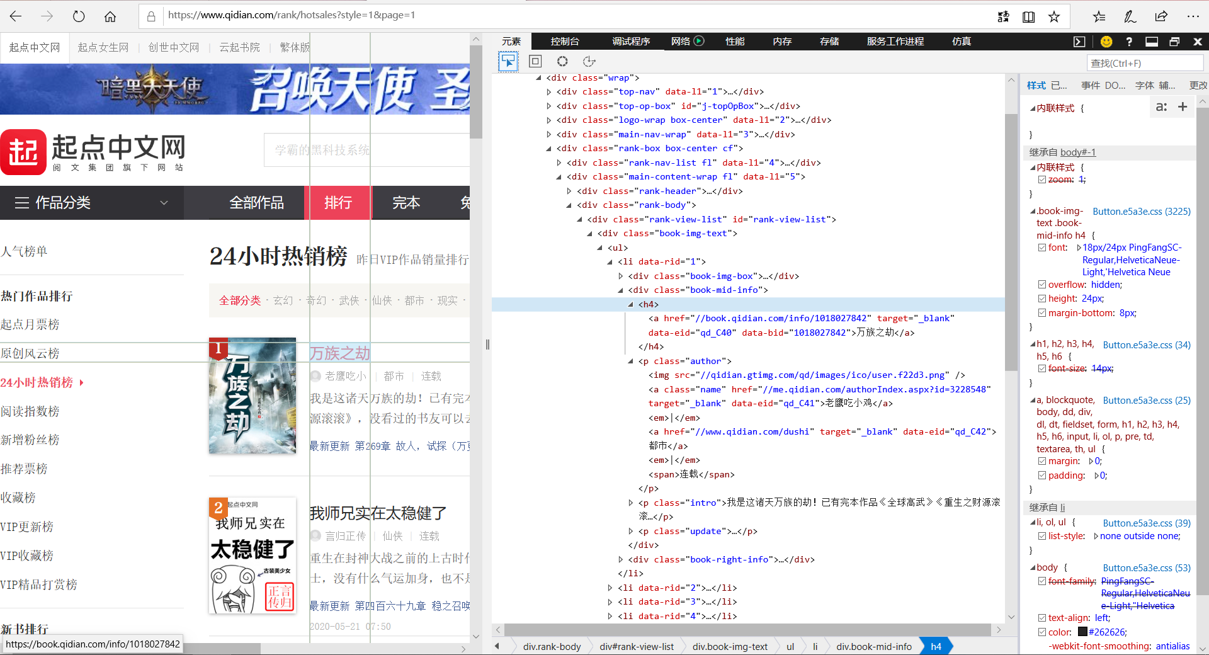
Task: Click the #262626 color swatch
Action: (x=1082, y=632)
